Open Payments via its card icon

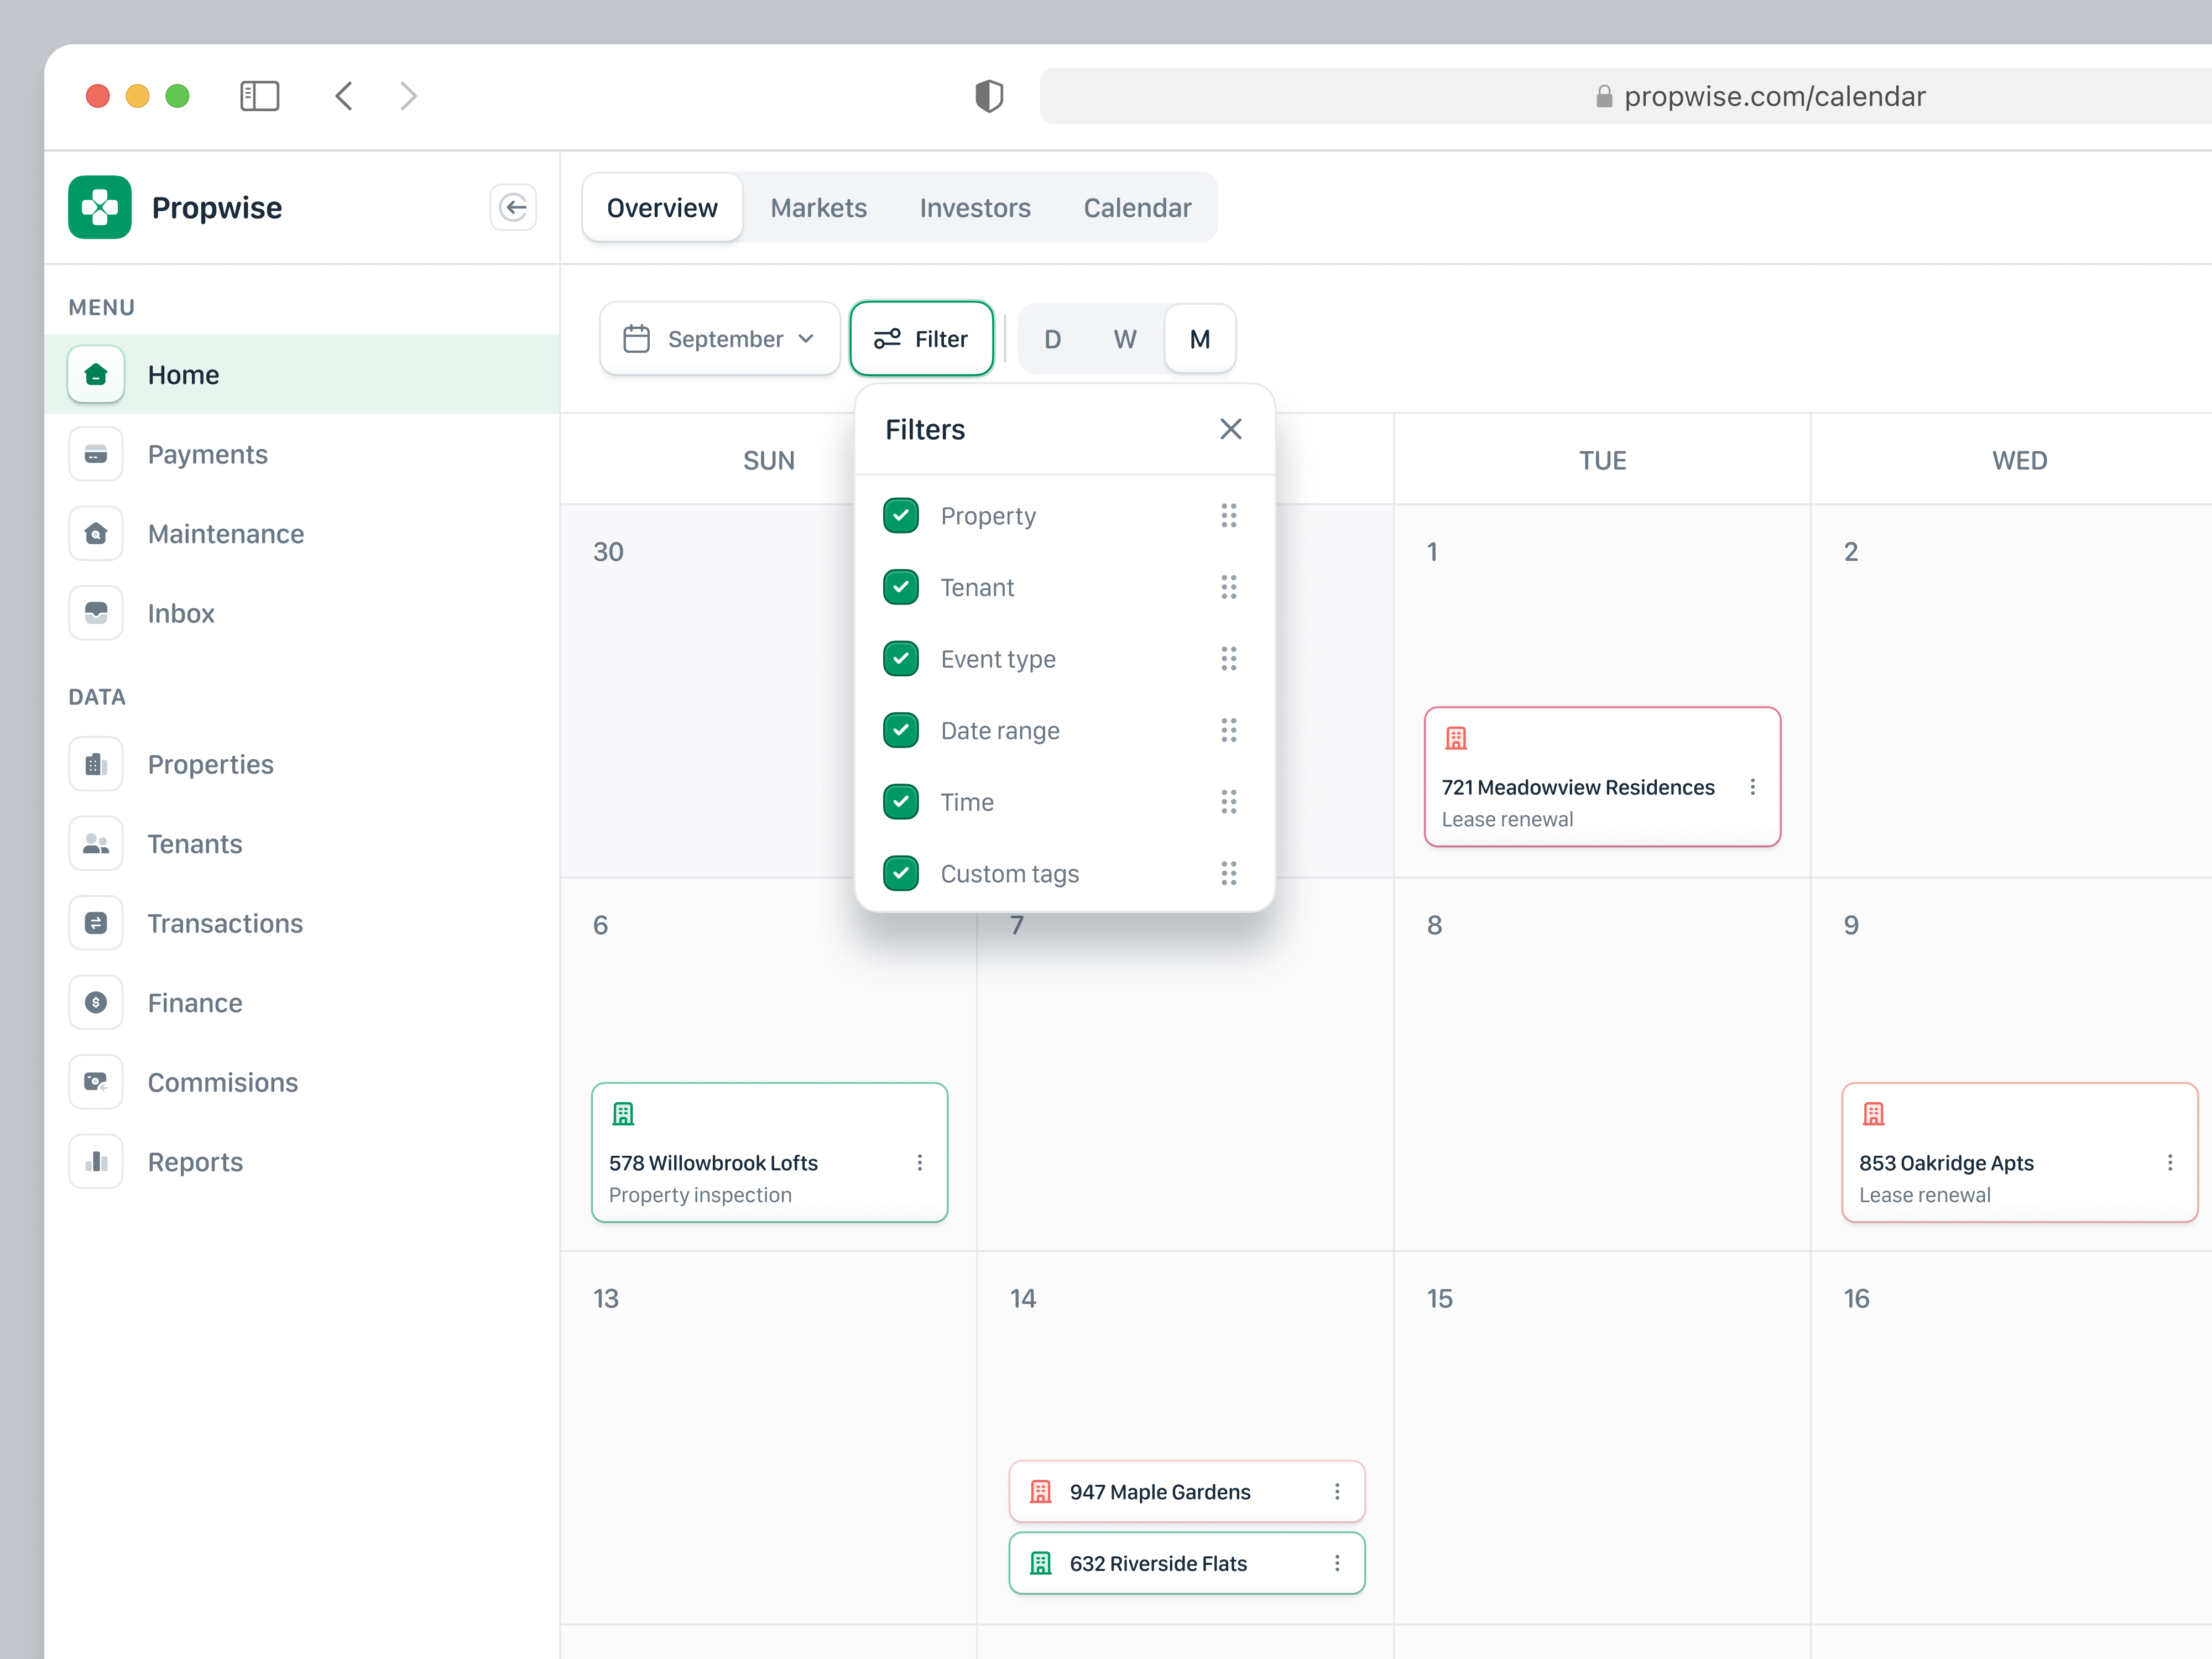coord(96,455)
